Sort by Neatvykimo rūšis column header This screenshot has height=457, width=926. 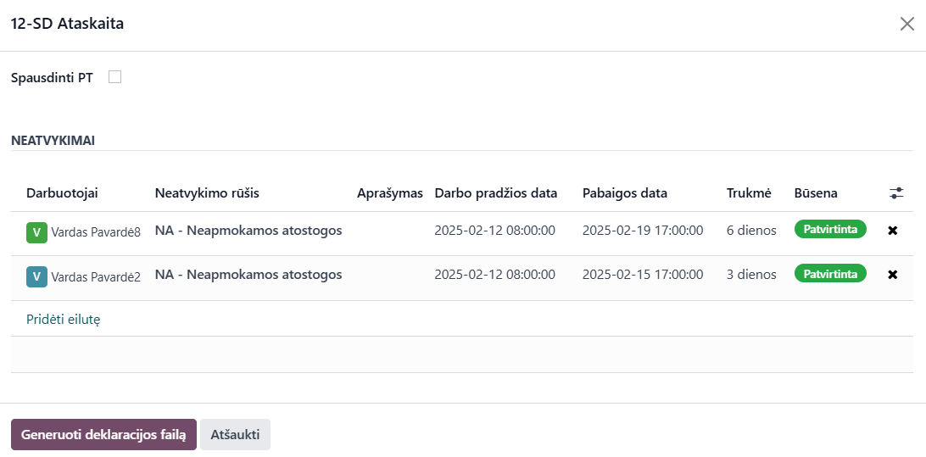[x=207, y=193]
